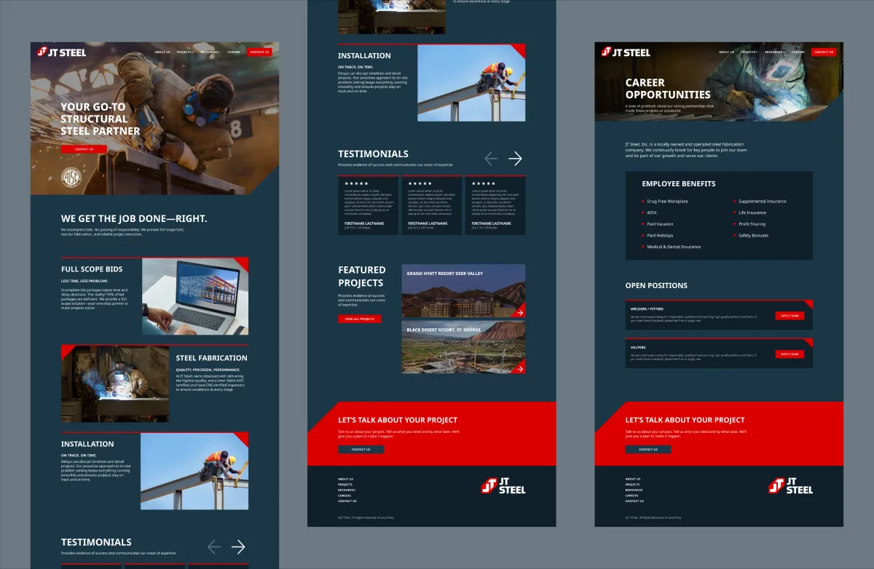Apply now for Welders / Fitters position
874x569 pixels.
(790, 316)
